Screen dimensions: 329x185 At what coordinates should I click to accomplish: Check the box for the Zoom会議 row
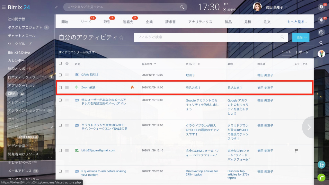click(x=60, y=87)
